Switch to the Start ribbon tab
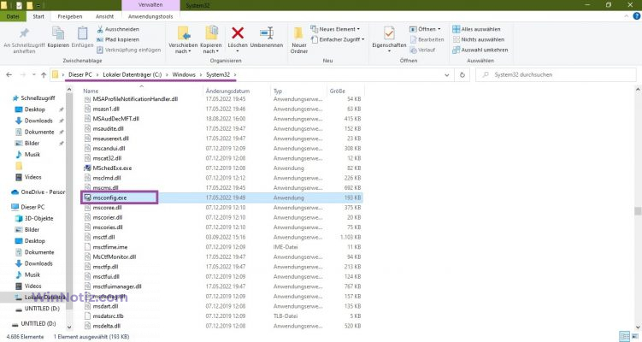The image size is (642, 342). coord(38,16)
